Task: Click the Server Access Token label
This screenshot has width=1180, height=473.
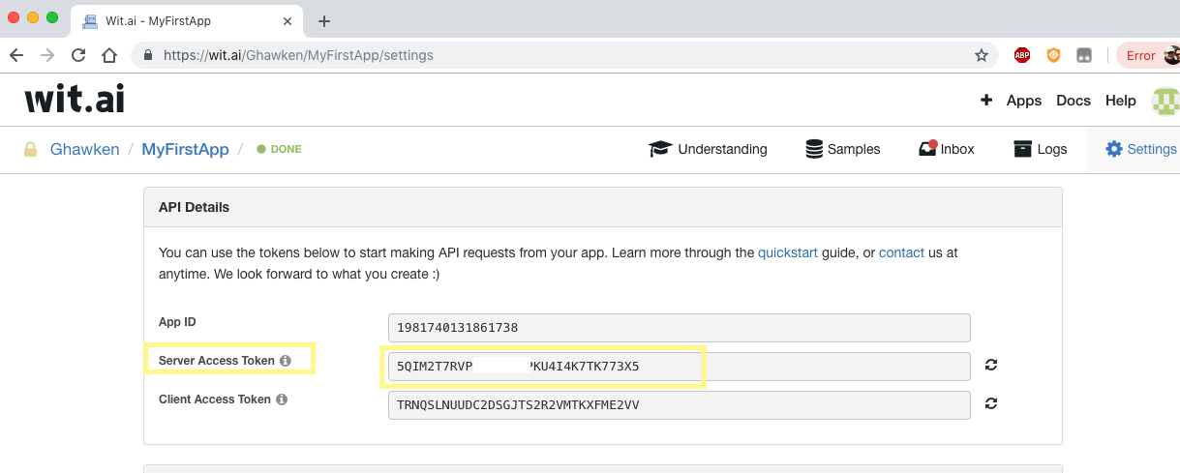Action: pos(217,361)
